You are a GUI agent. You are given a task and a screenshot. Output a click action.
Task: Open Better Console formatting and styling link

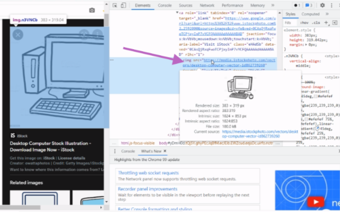tap(155, 209)
